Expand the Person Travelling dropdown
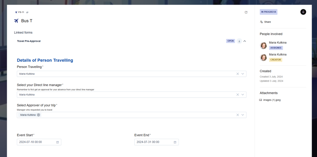Image resolution: width=317 pixels, height=157 pixels. 243,74
